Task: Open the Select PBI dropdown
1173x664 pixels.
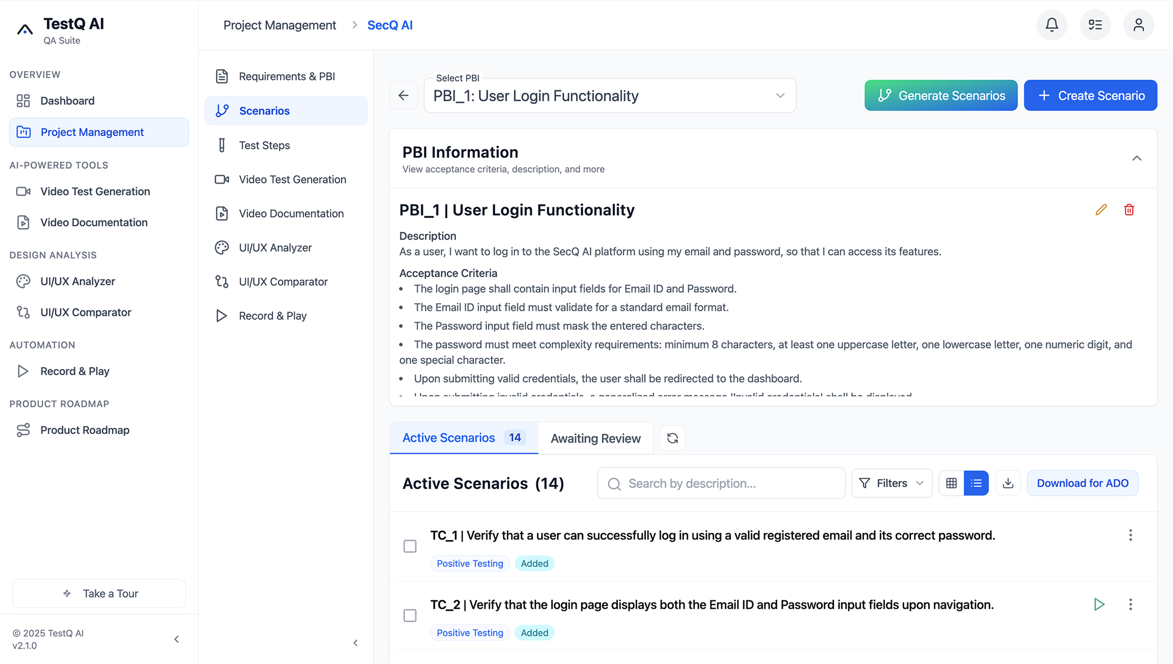Action: [610, 95]
